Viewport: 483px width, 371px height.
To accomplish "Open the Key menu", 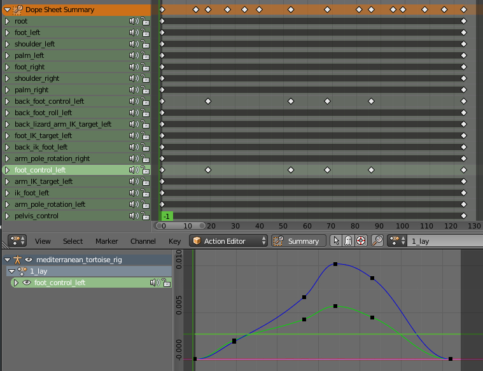I will point(174,241).
